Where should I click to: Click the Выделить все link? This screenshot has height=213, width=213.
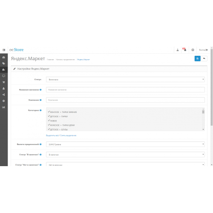pos(52,135)
